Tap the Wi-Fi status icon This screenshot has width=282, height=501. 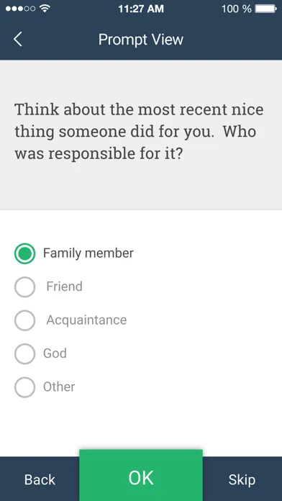[x=45, y=9]
